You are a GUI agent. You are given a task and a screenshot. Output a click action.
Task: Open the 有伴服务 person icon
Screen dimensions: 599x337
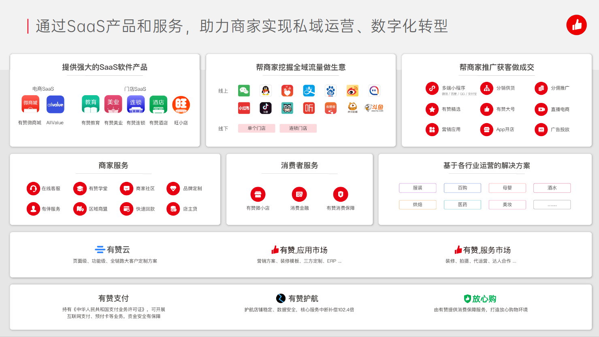pos(33,209)
